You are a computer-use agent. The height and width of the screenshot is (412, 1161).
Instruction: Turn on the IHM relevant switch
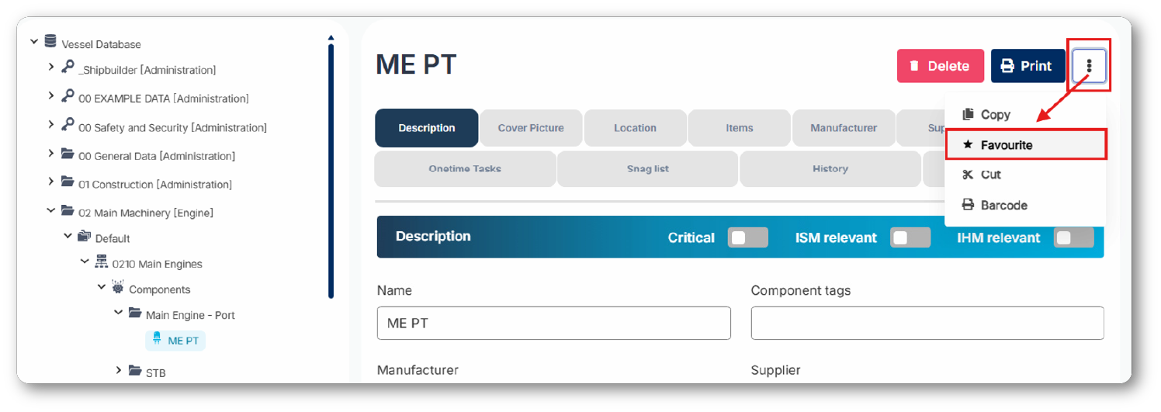point(1073,237)
